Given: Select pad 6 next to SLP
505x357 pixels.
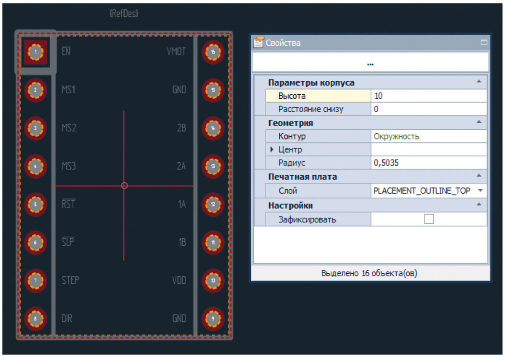Looking at the screenshot, I should click(36, 242).
